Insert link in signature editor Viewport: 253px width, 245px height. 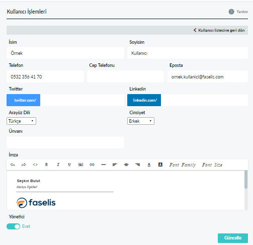point(92,165)
